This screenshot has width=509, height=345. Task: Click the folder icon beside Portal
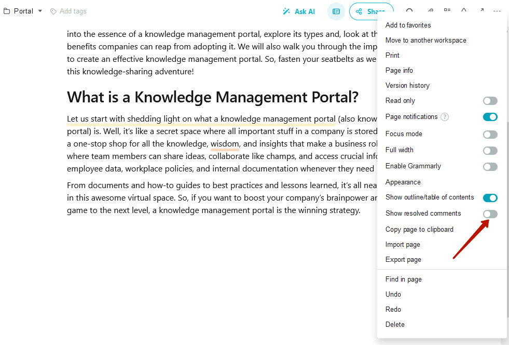click(7, 11)
